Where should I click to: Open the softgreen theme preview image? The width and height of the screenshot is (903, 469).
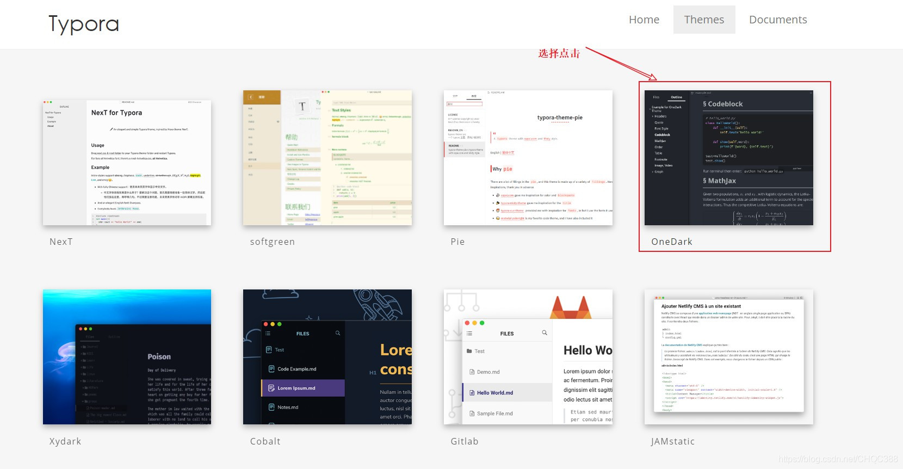[327, 158]
